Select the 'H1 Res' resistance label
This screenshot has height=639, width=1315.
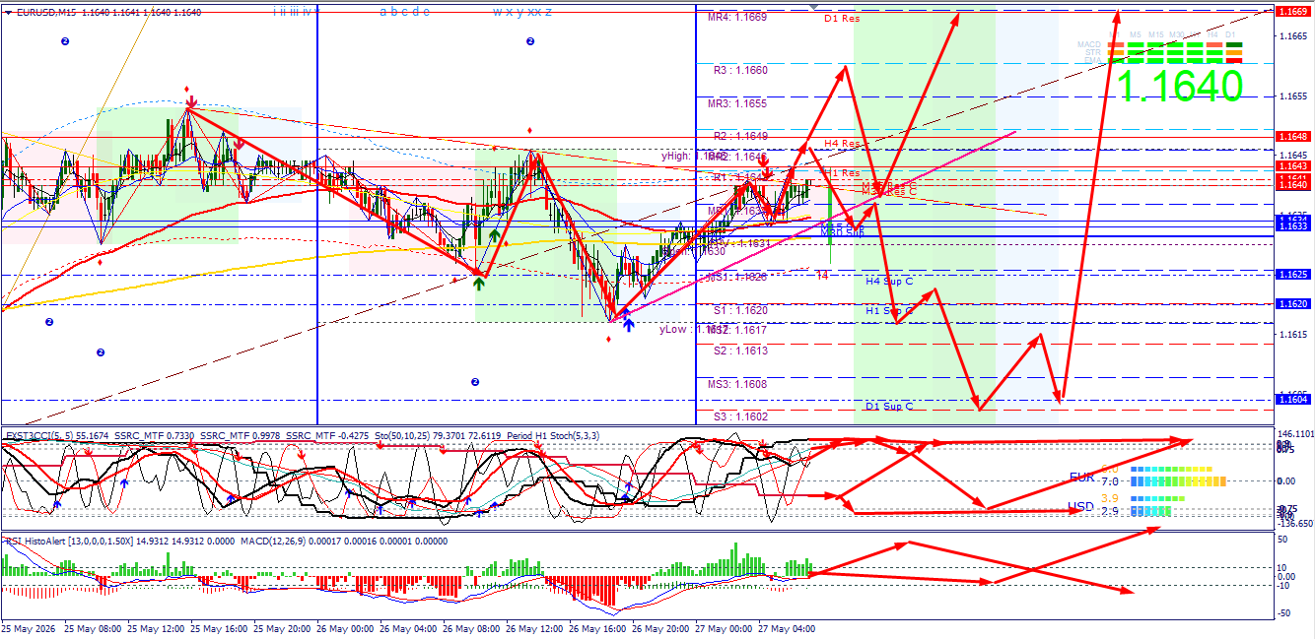(x=842, y=173)
